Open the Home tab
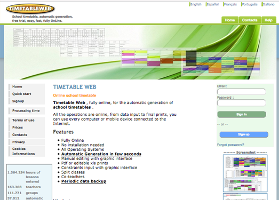 (x=230, y=20)
